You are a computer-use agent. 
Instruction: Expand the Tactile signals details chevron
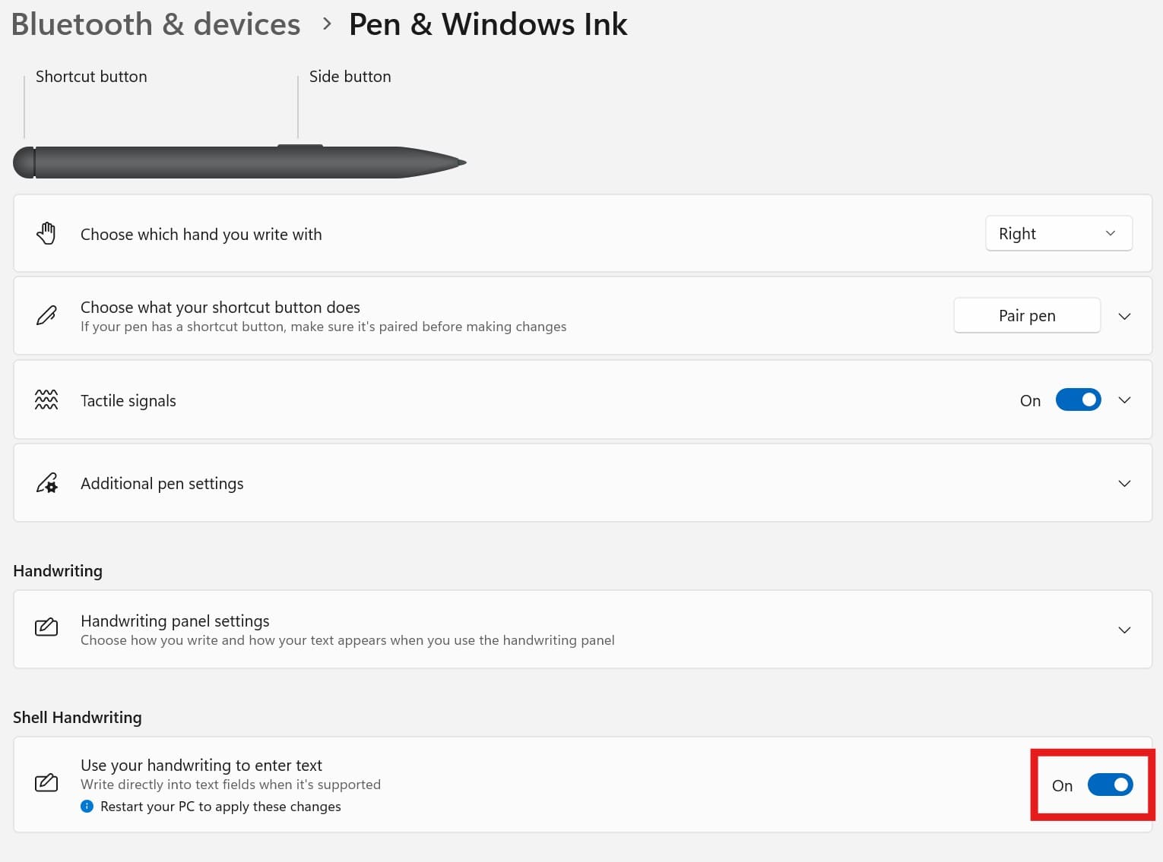[x=1124, y=399]
